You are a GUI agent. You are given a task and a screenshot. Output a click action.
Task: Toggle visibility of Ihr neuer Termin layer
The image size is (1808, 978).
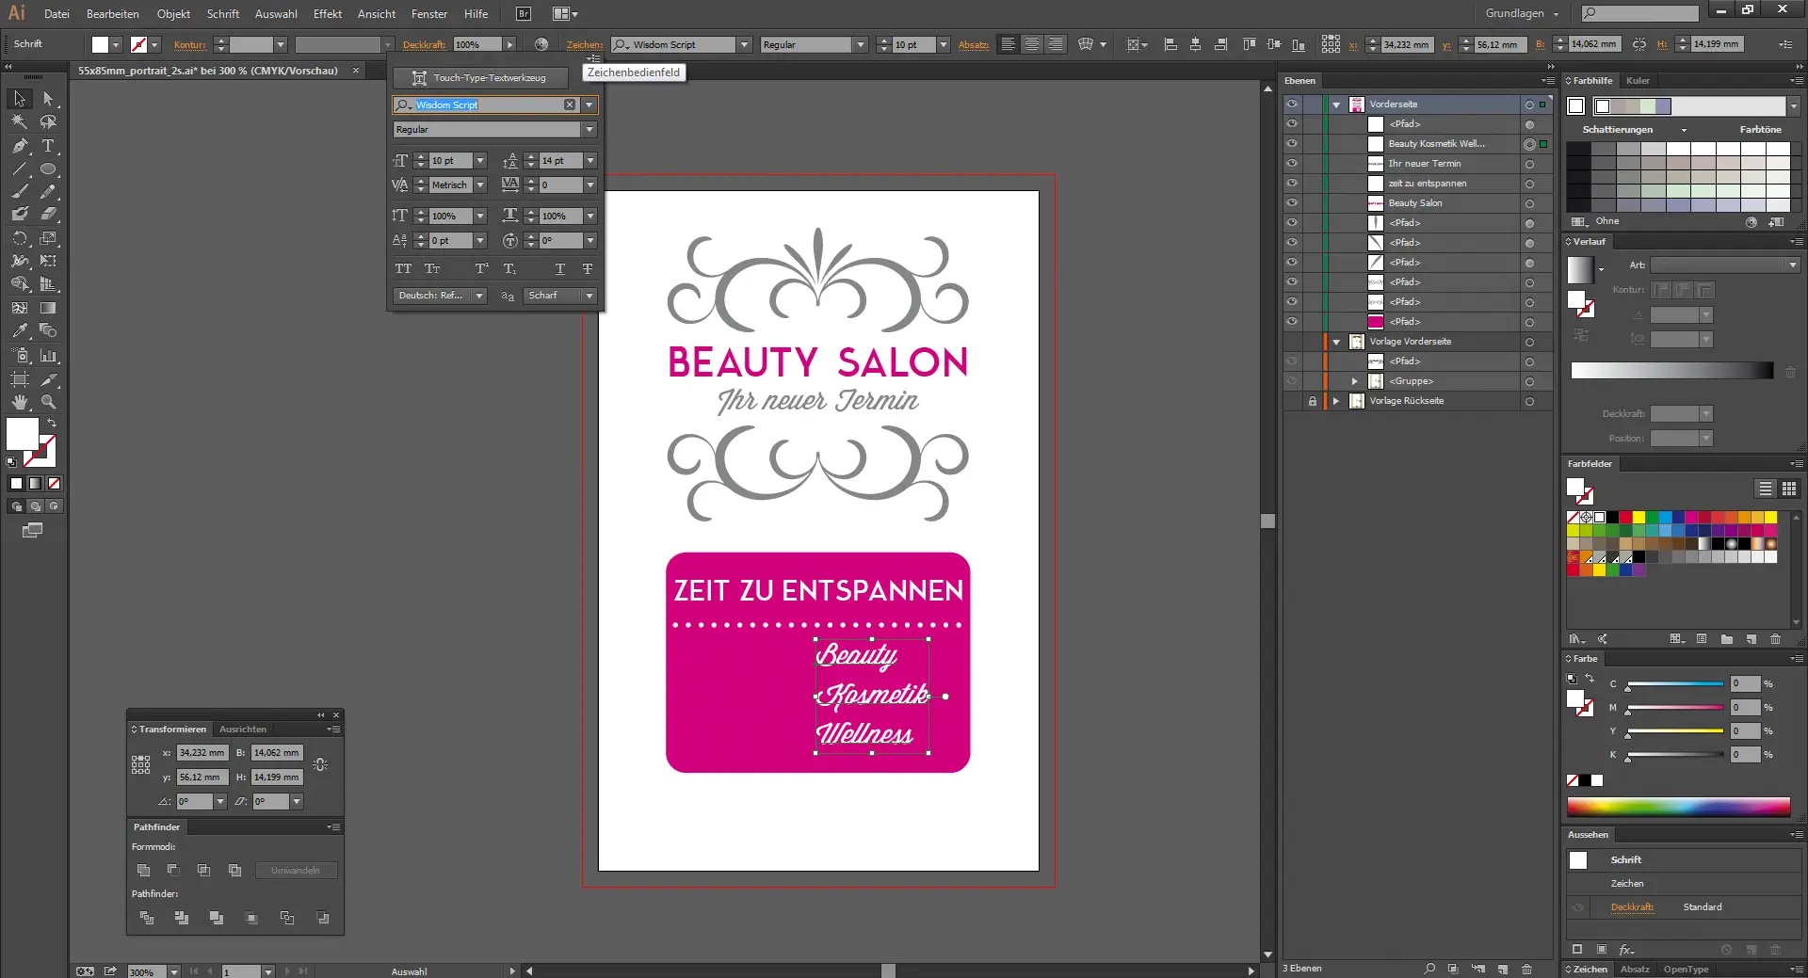[x=1292, y=164]
